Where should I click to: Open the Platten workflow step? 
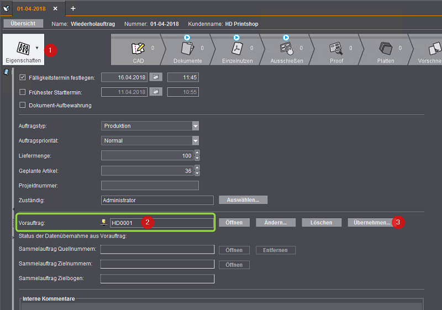coord(385,51)
